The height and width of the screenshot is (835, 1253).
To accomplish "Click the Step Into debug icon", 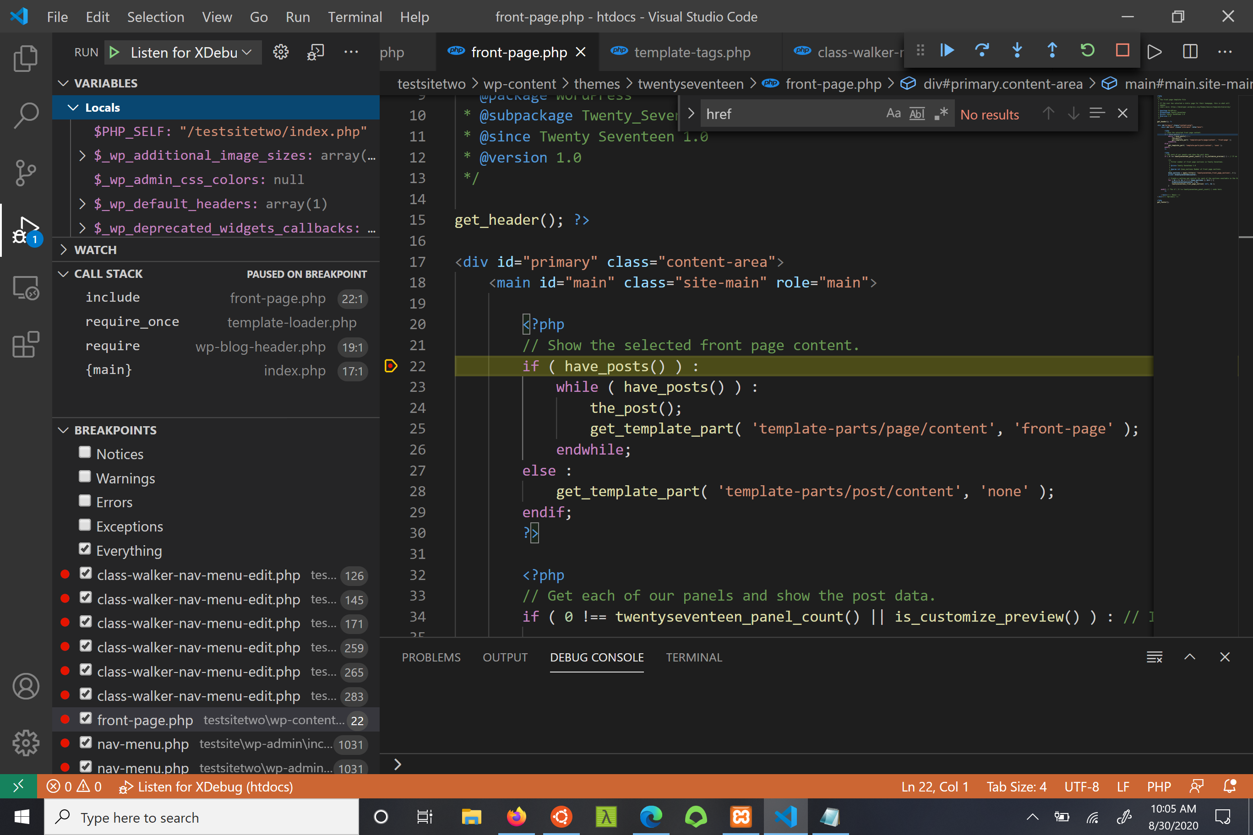I will [x=1017, y=51].
